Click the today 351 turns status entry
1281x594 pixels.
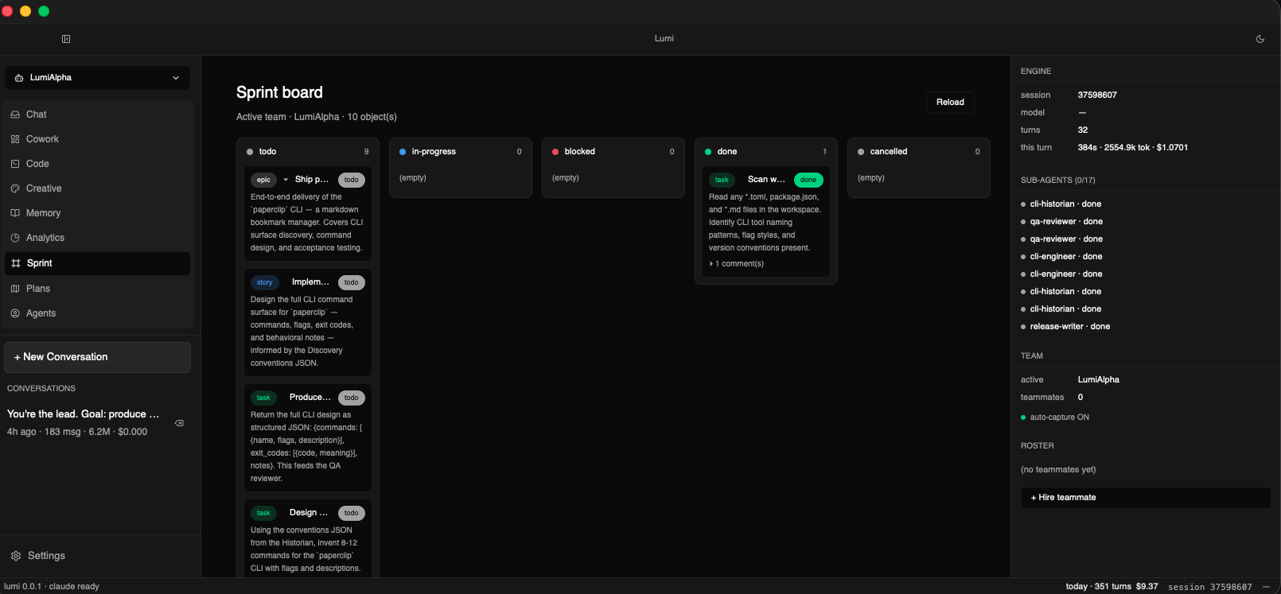point(1112,587)
